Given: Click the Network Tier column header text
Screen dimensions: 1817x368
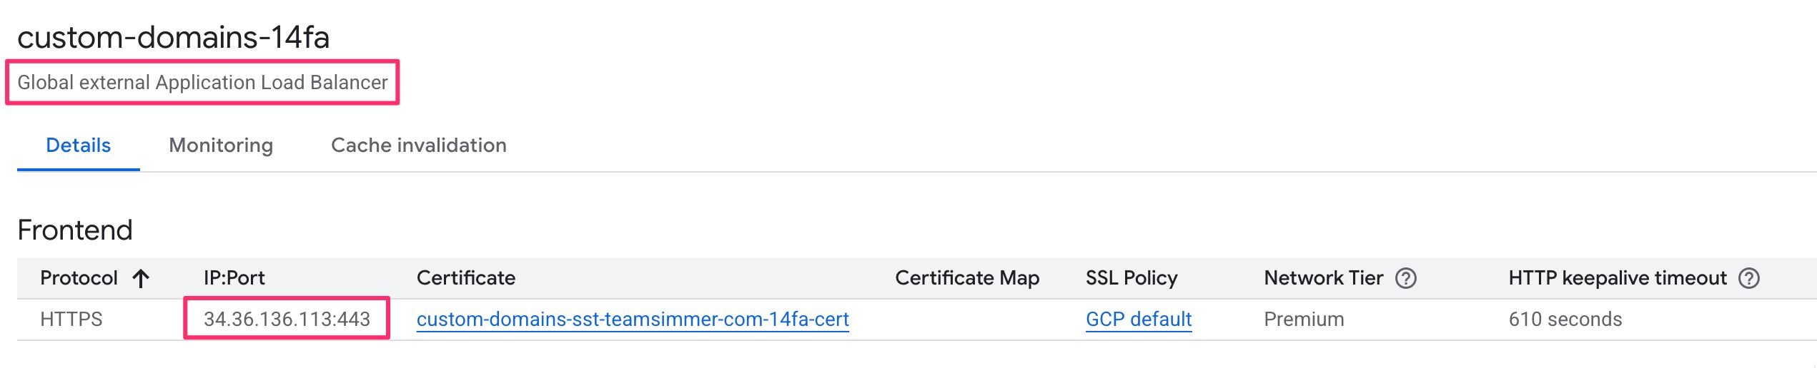Looking at the screenshot, I should tap(1323, 278).
